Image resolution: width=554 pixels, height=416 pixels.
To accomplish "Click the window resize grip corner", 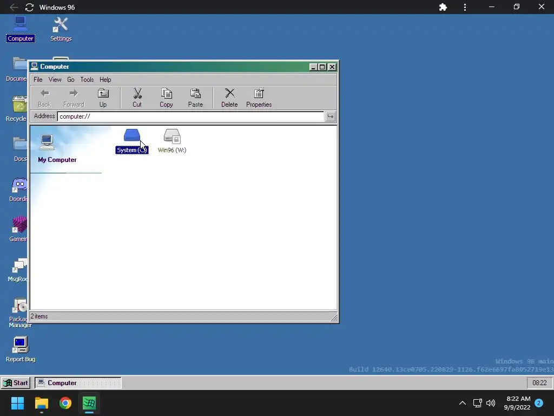I will click(333, 317).
